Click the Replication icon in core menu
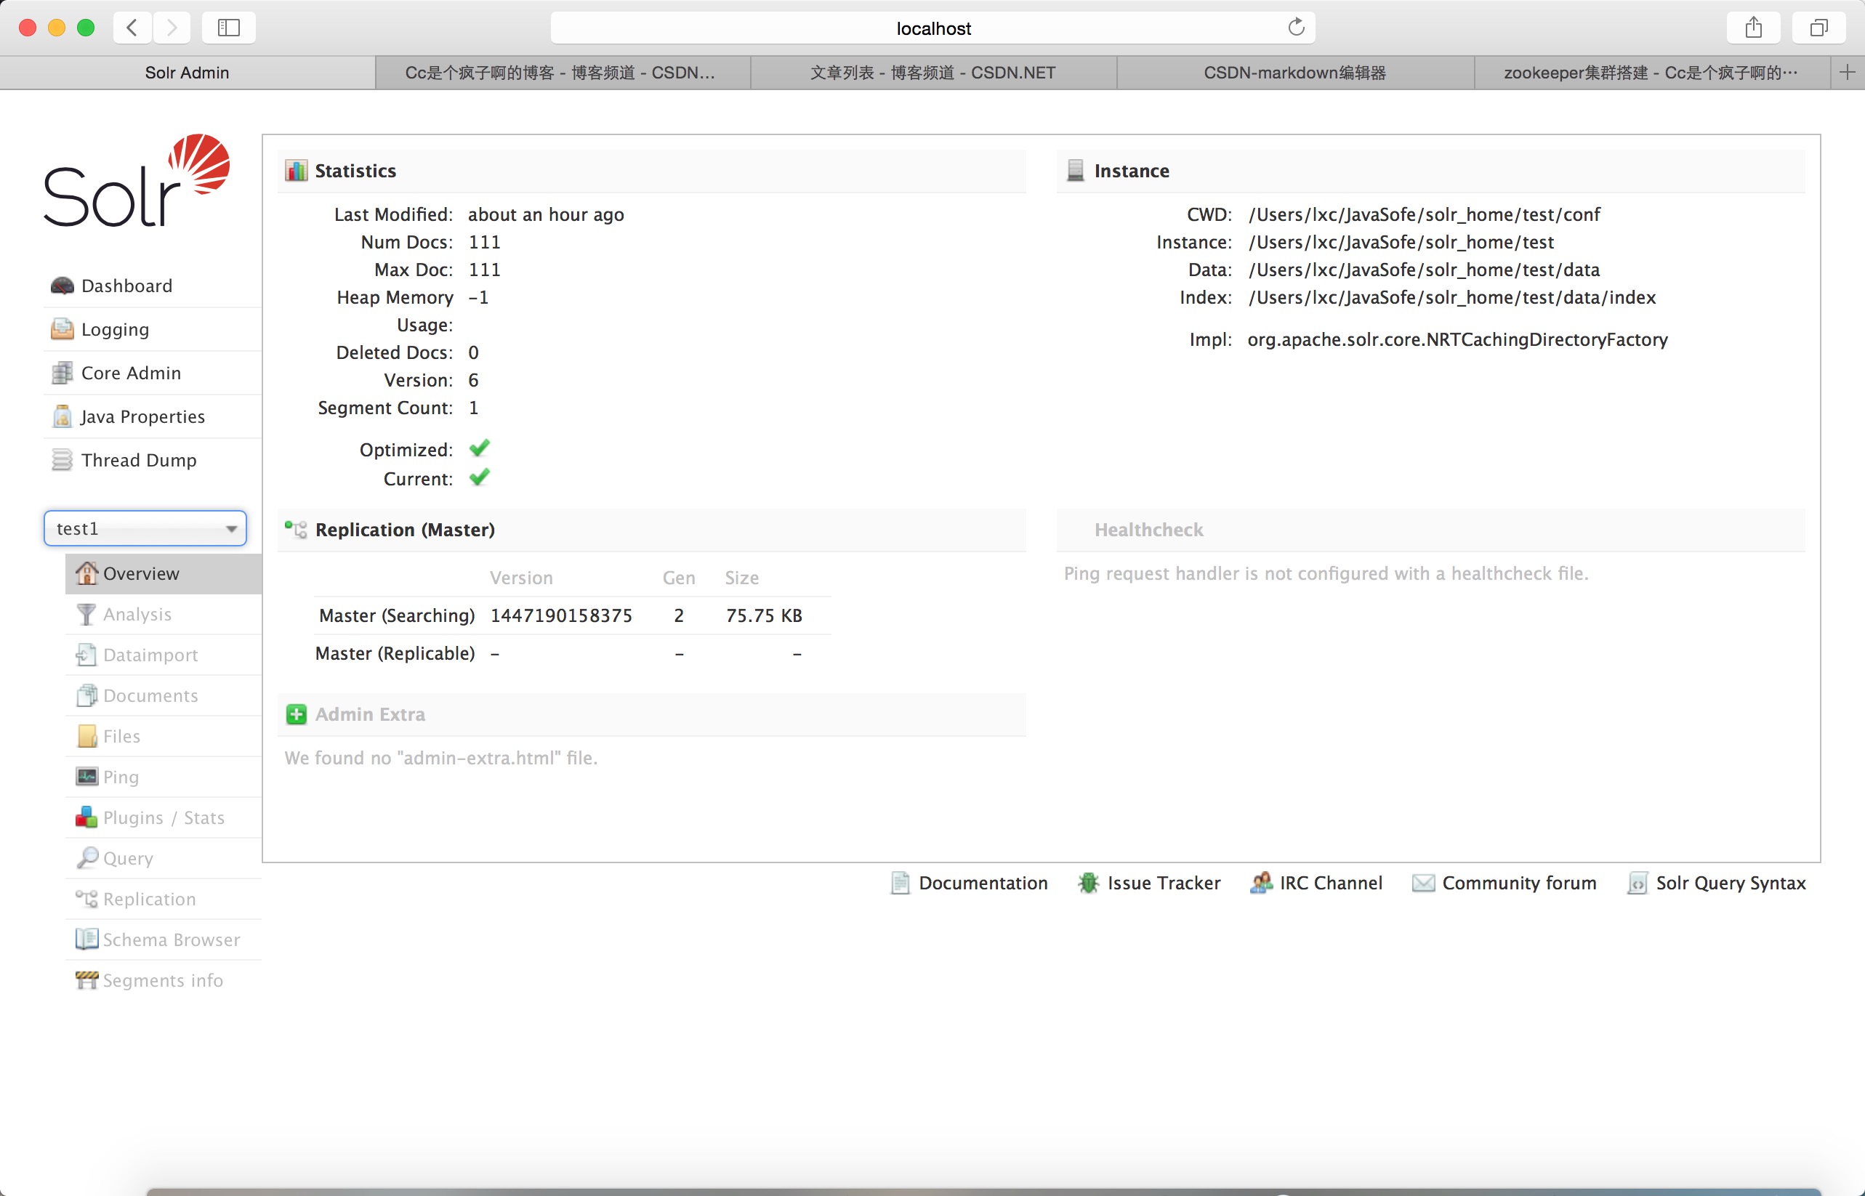This screenshot has height=1196, width=1865. tap(87, 900)
